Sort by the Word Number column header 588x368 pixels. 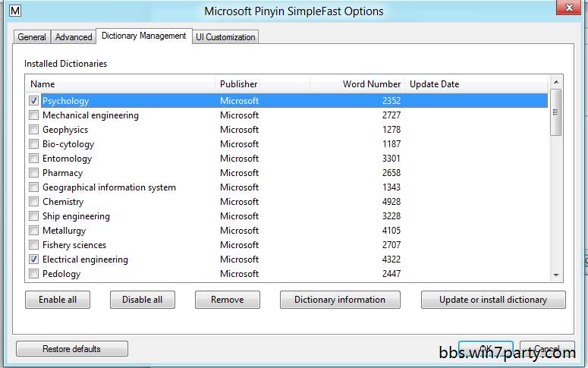[357, 84]
